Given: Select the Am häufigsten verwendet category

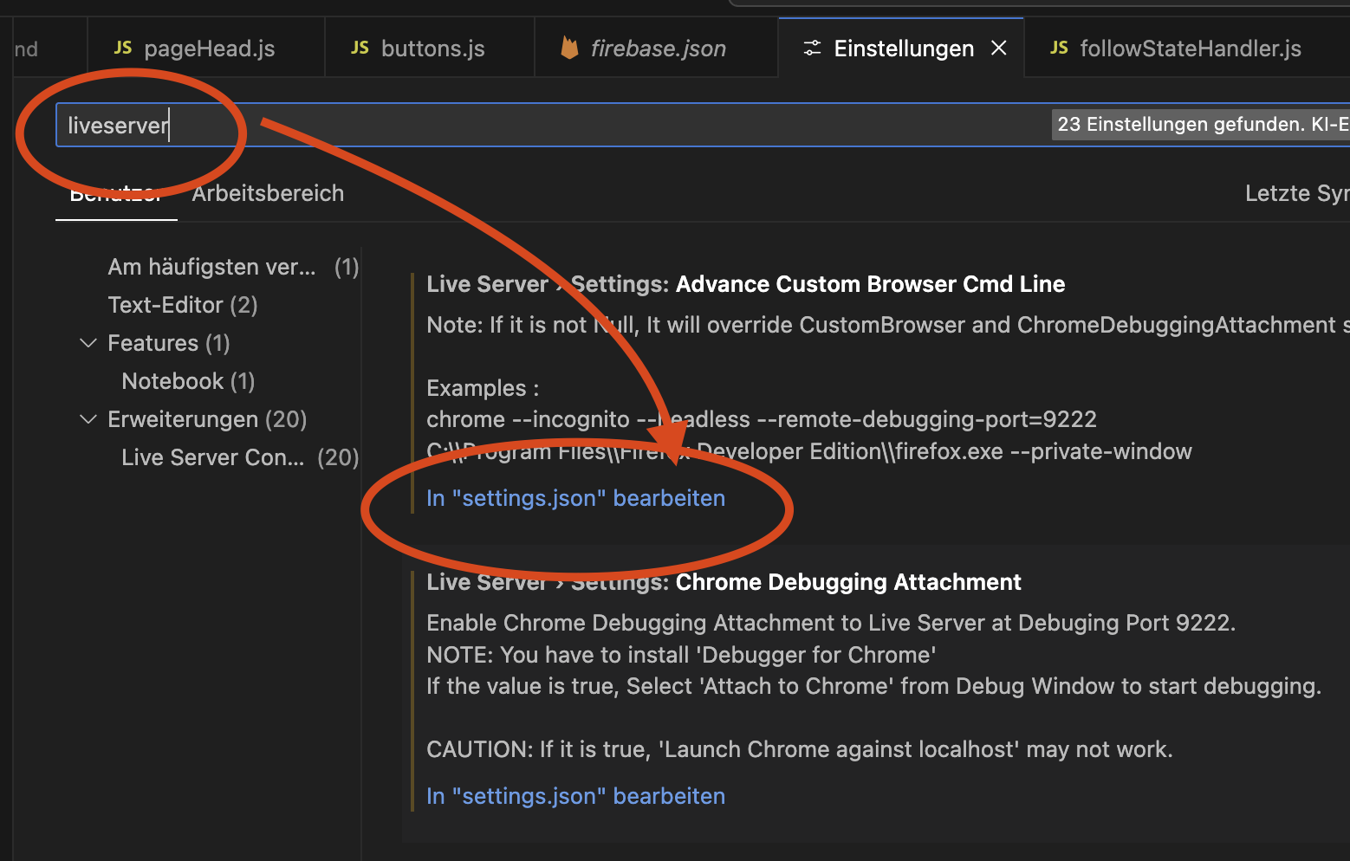Looking at the screenshot, I should (211, 267).
